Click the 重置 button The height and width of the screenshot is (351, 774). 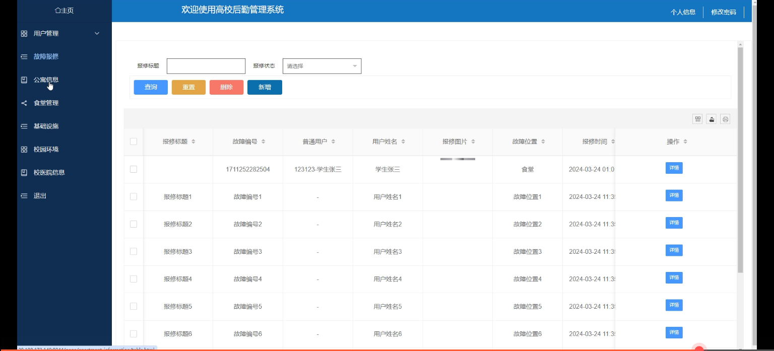[188, 87]
